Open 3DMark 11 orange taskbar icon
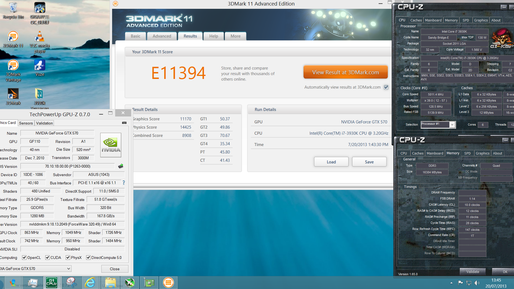Viewport: 514px width, 289px height. coord(168,282)
